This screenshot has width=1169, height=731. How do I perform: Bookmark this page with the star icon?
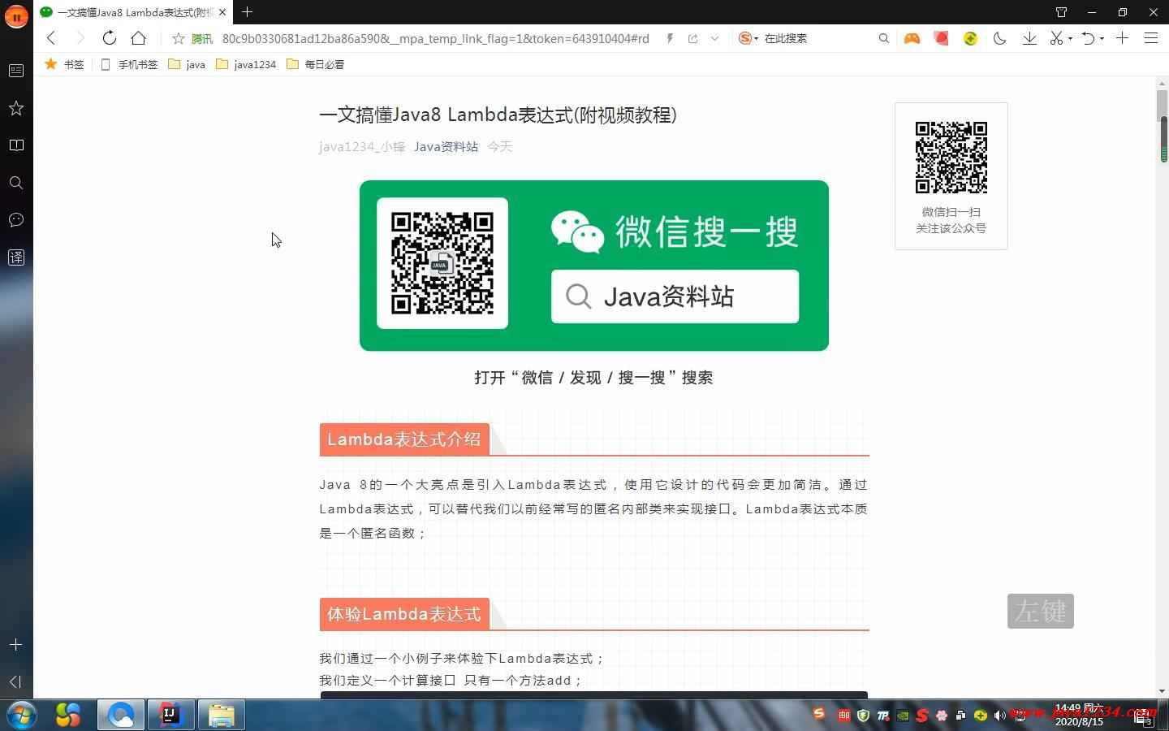click(x=179, y=38)
